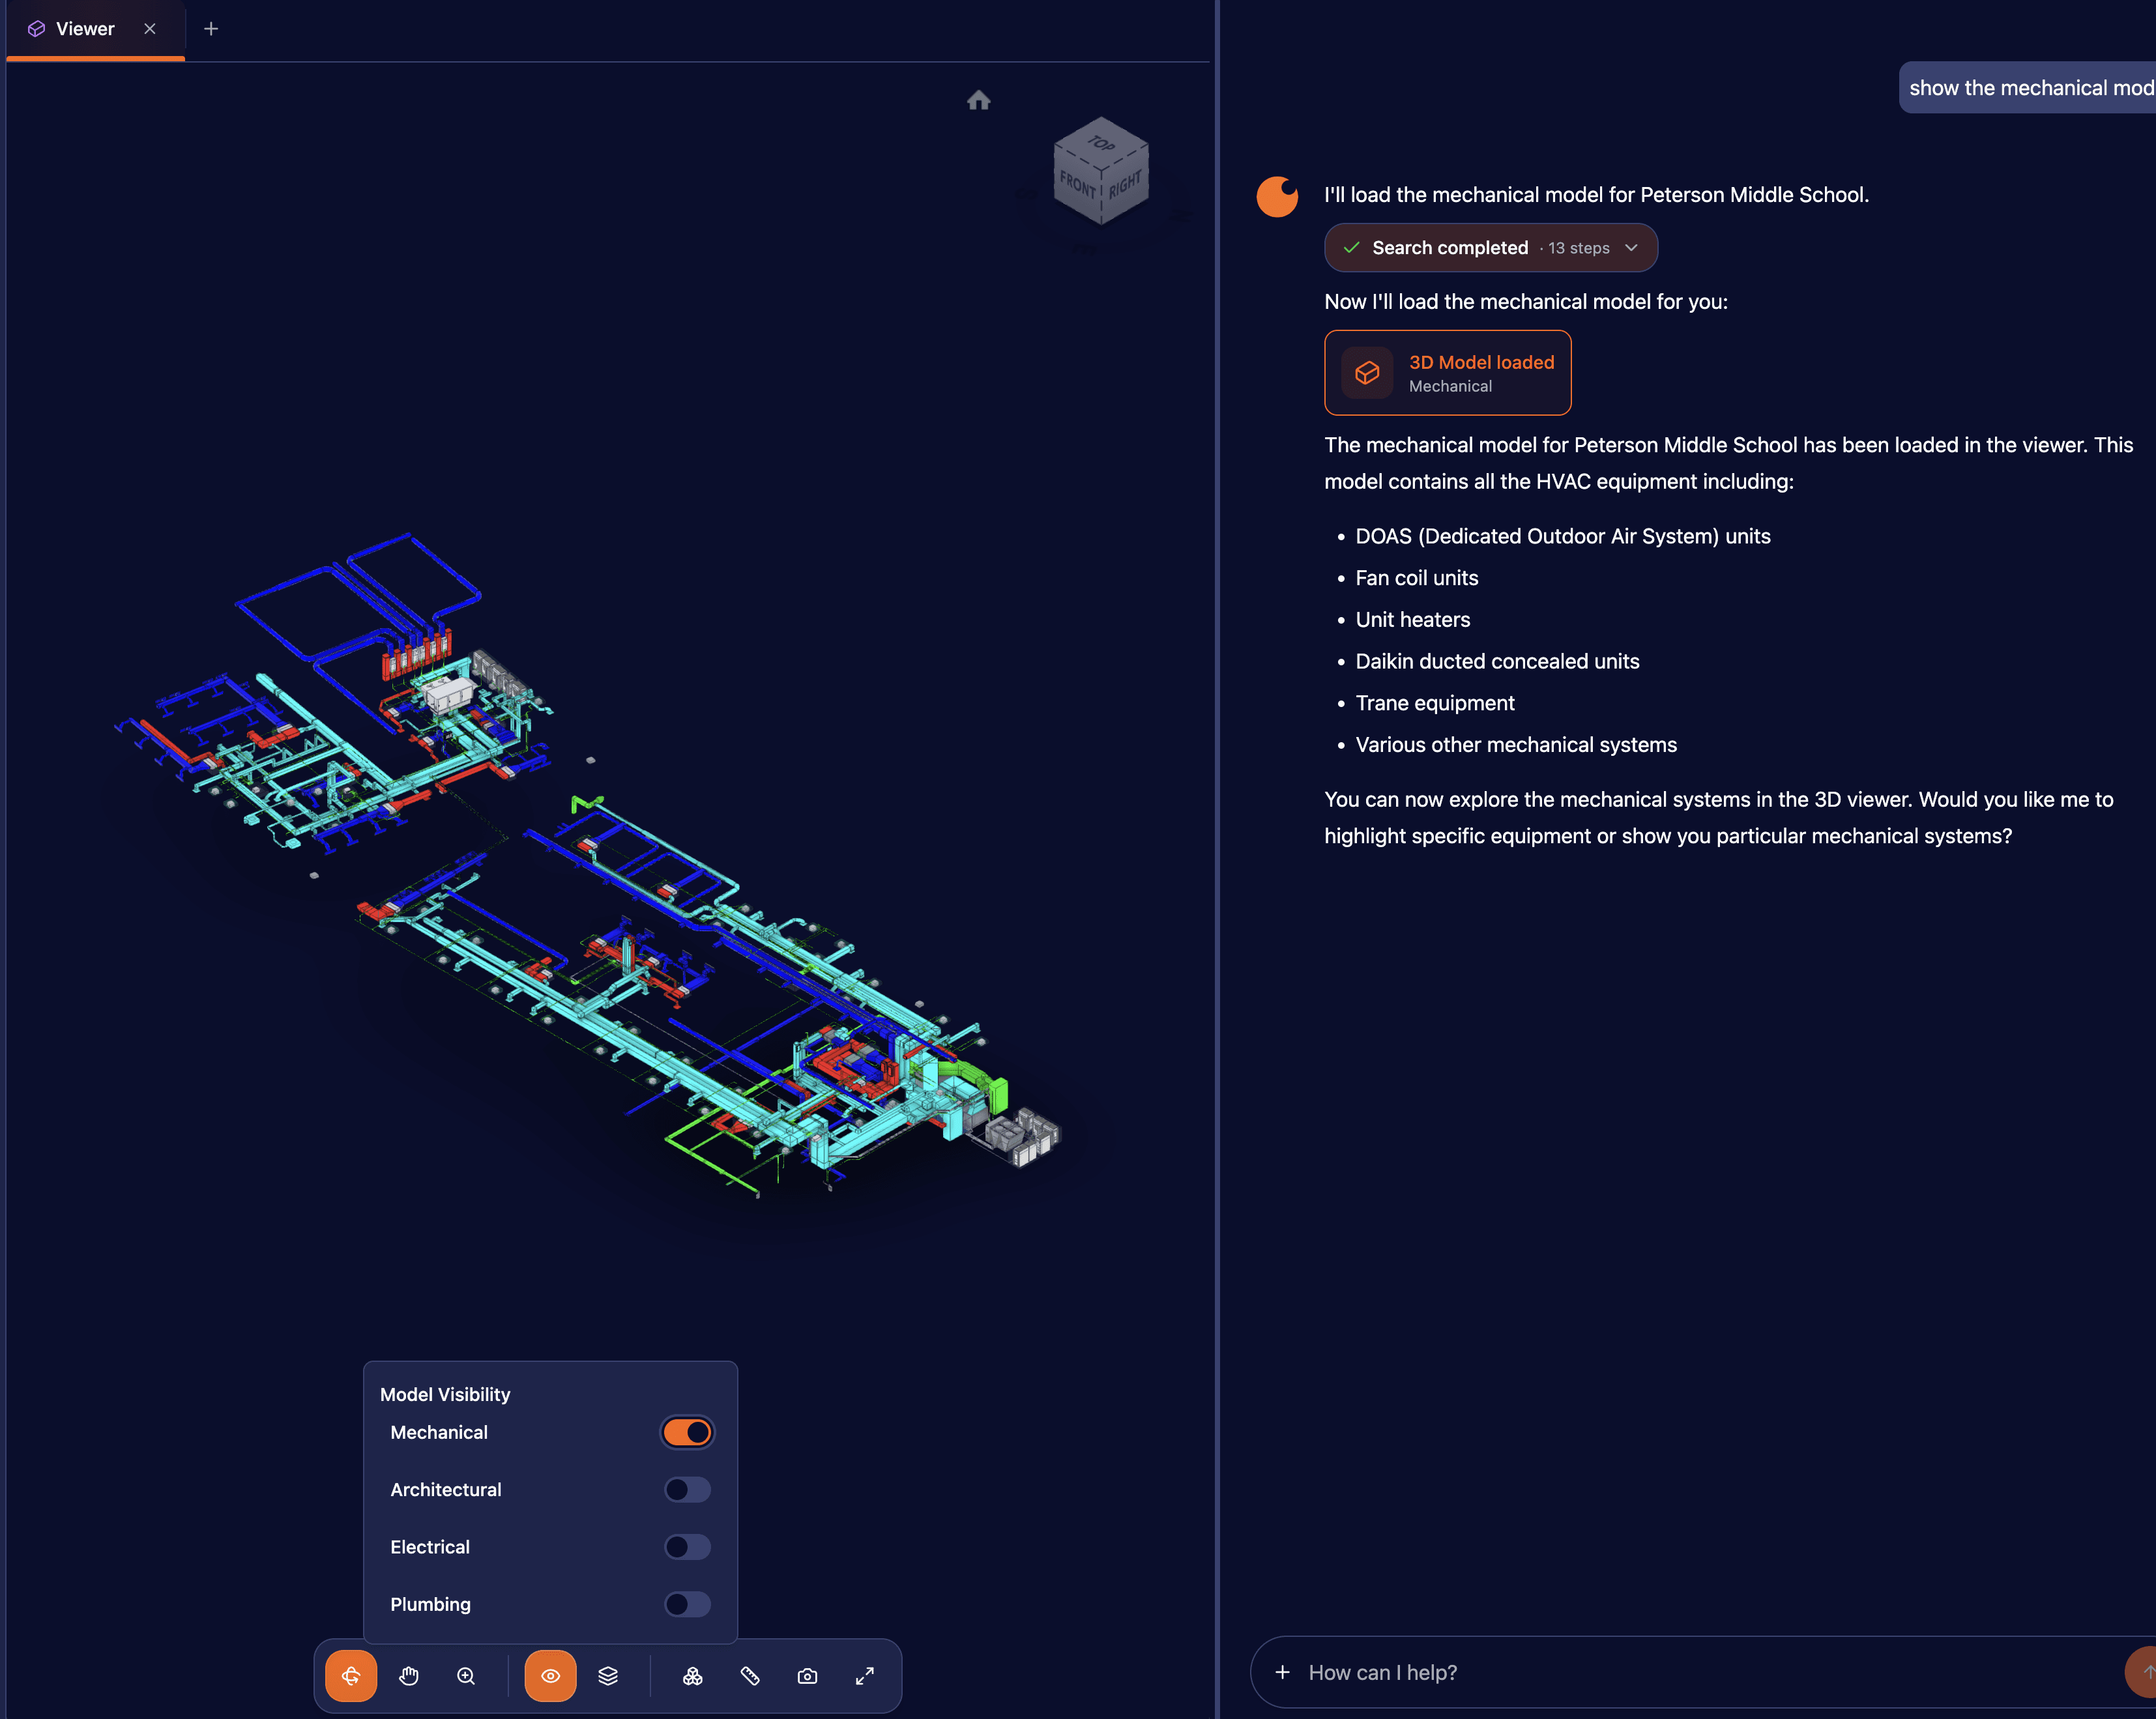Image resolution: width=2156 pixels, height=1719 pixels.
Task: Click the home view icon above the viewer
Action: tap(978, 100)
